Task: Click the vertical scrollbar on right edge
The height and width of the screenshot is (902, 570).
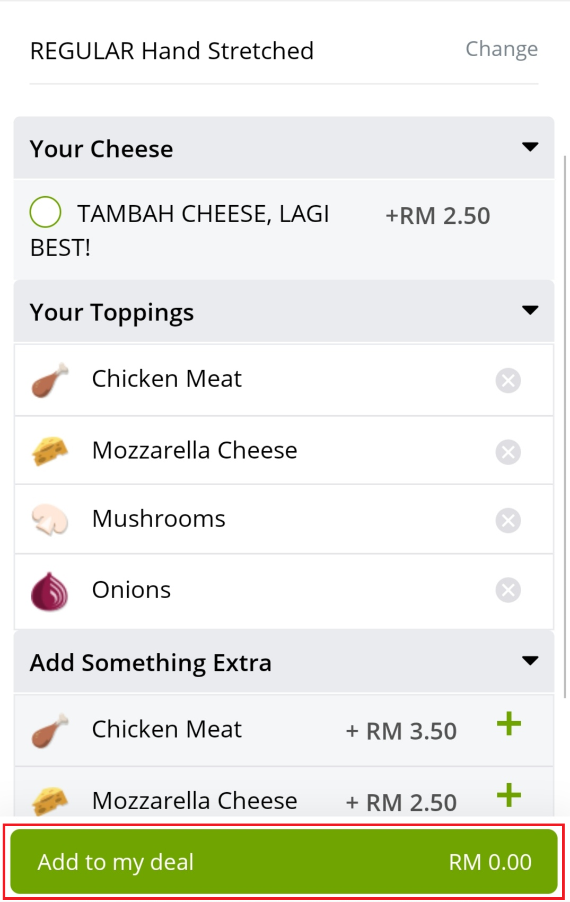Action: pos(565,424)
